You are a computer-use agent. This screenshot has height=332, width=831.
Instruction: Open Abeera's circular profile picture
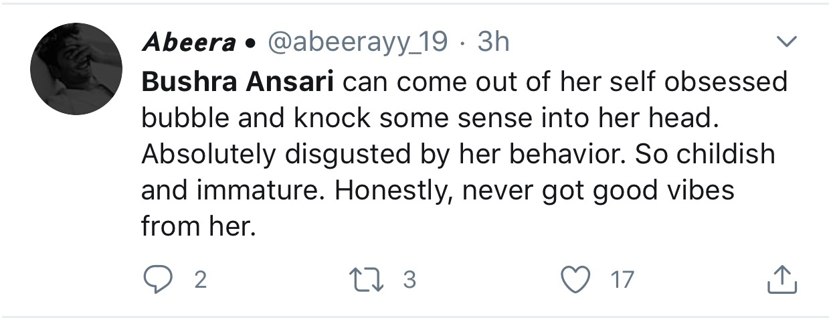pyautogui.click(x=76, y=69)
